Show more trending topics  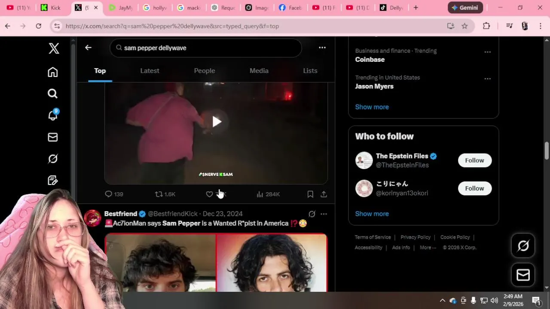coord(372,107)
